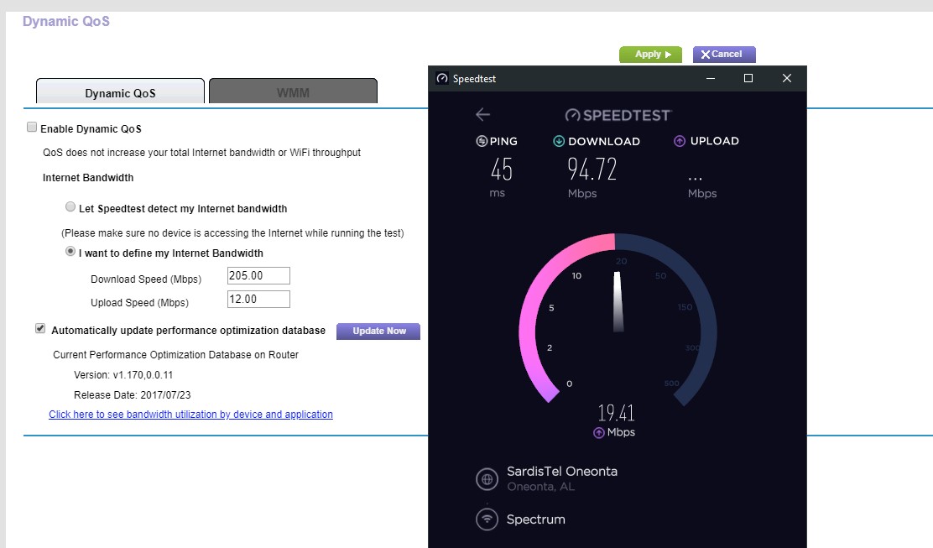
Task: Click the Upload Speed input field
Action: (x=258, y=300)
